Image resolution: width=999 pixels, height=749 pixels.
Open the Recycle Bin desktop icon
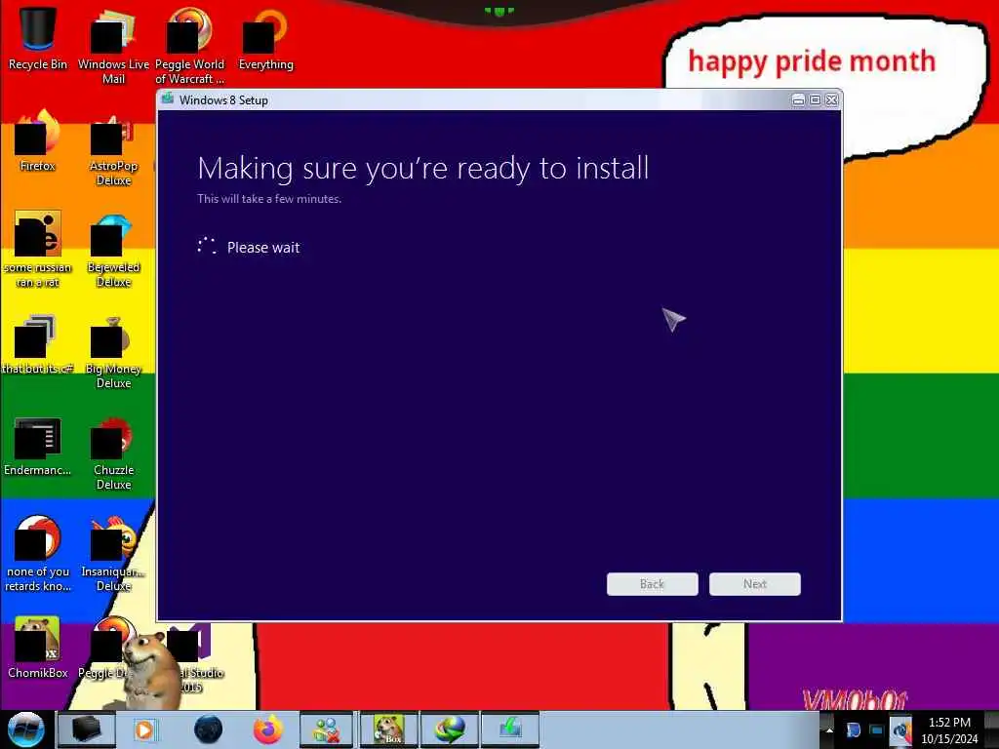tap(38, 38)
